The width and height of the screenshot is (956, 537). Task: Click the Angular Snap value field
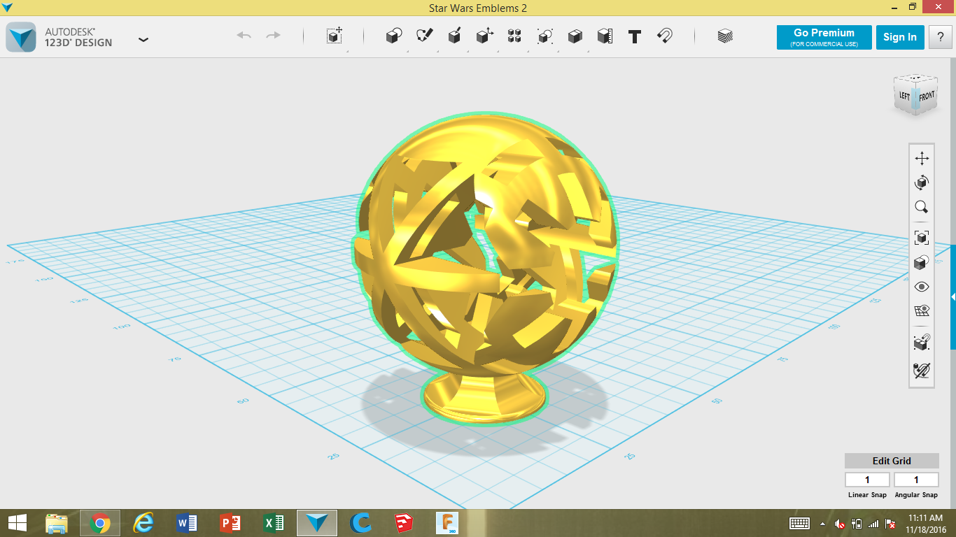click(x=916, y=480)
